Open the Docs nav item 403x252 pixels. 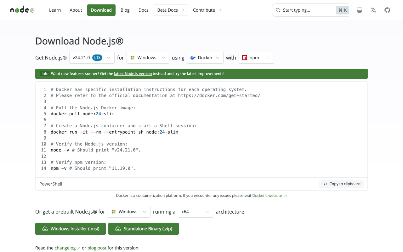(143, 10)
